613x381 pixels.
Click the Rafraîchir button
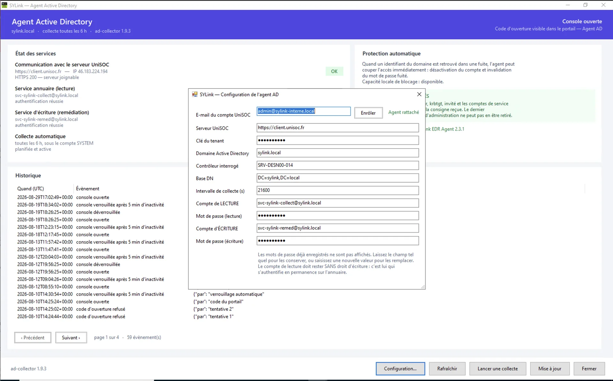(x=447, y=369)
